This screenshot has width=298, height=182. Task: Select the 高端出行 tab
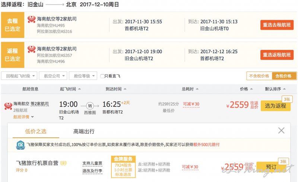click(84, 131)
